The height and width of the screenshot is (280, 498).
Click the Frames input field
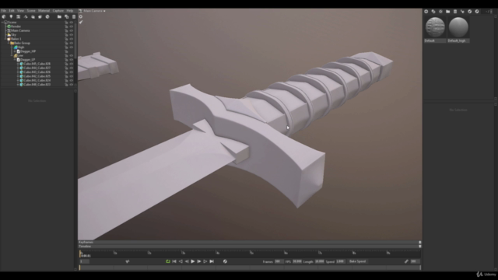click(x=279, y=261)
